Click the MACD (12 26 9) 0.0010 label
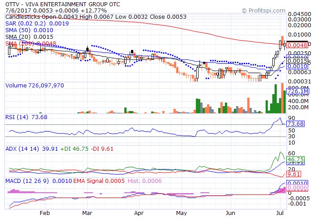Image resolution: width=313 pixels, height=223 pixels. pyautogui.click(x=38, y=181)
